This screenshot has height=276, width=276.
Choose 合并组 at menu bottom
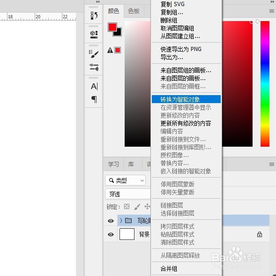pos(186,269)
